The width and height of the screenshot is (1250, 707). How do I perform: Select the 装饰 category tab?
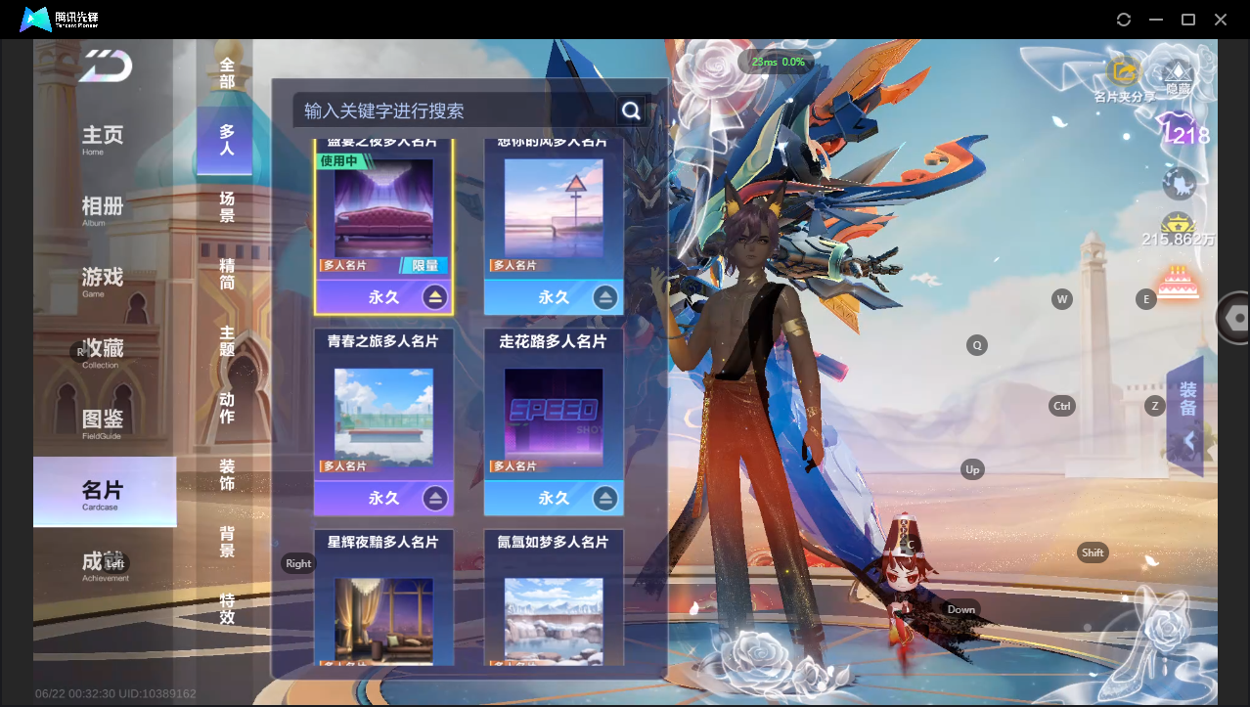[226, 474]
